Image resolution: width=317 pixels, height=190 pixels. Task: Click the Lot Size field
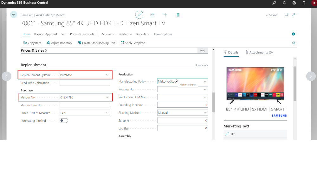coord(183,128)
